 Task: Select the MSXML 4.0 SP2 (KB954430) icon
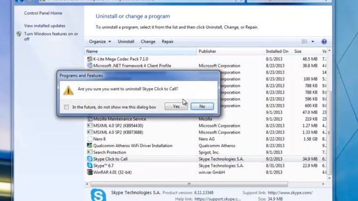89,126
